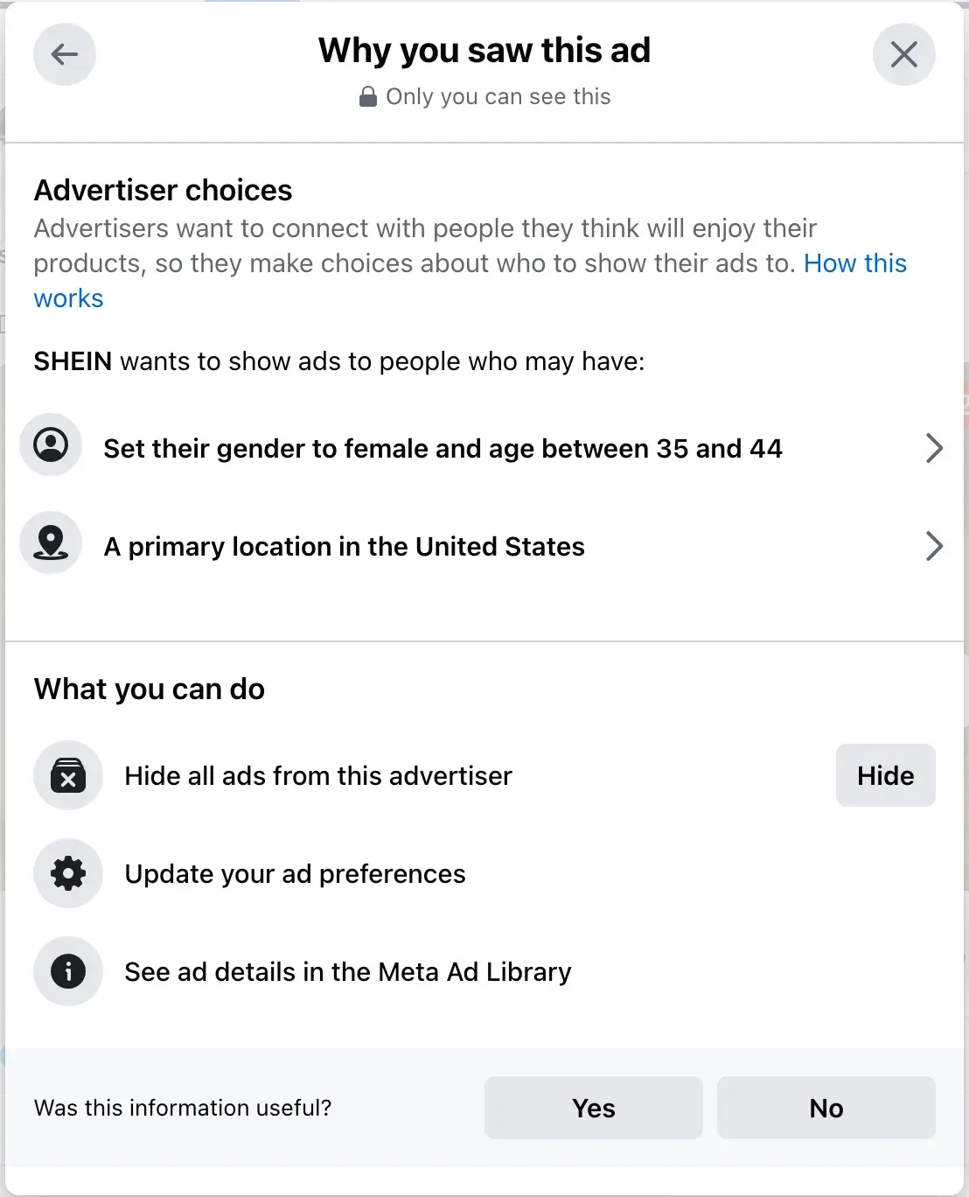Image resolution: width=969 pixels, height=1197 pixels.
Task: Select 'See ad details in the Meta Ad Library'
Action: [x=347, y=972]
